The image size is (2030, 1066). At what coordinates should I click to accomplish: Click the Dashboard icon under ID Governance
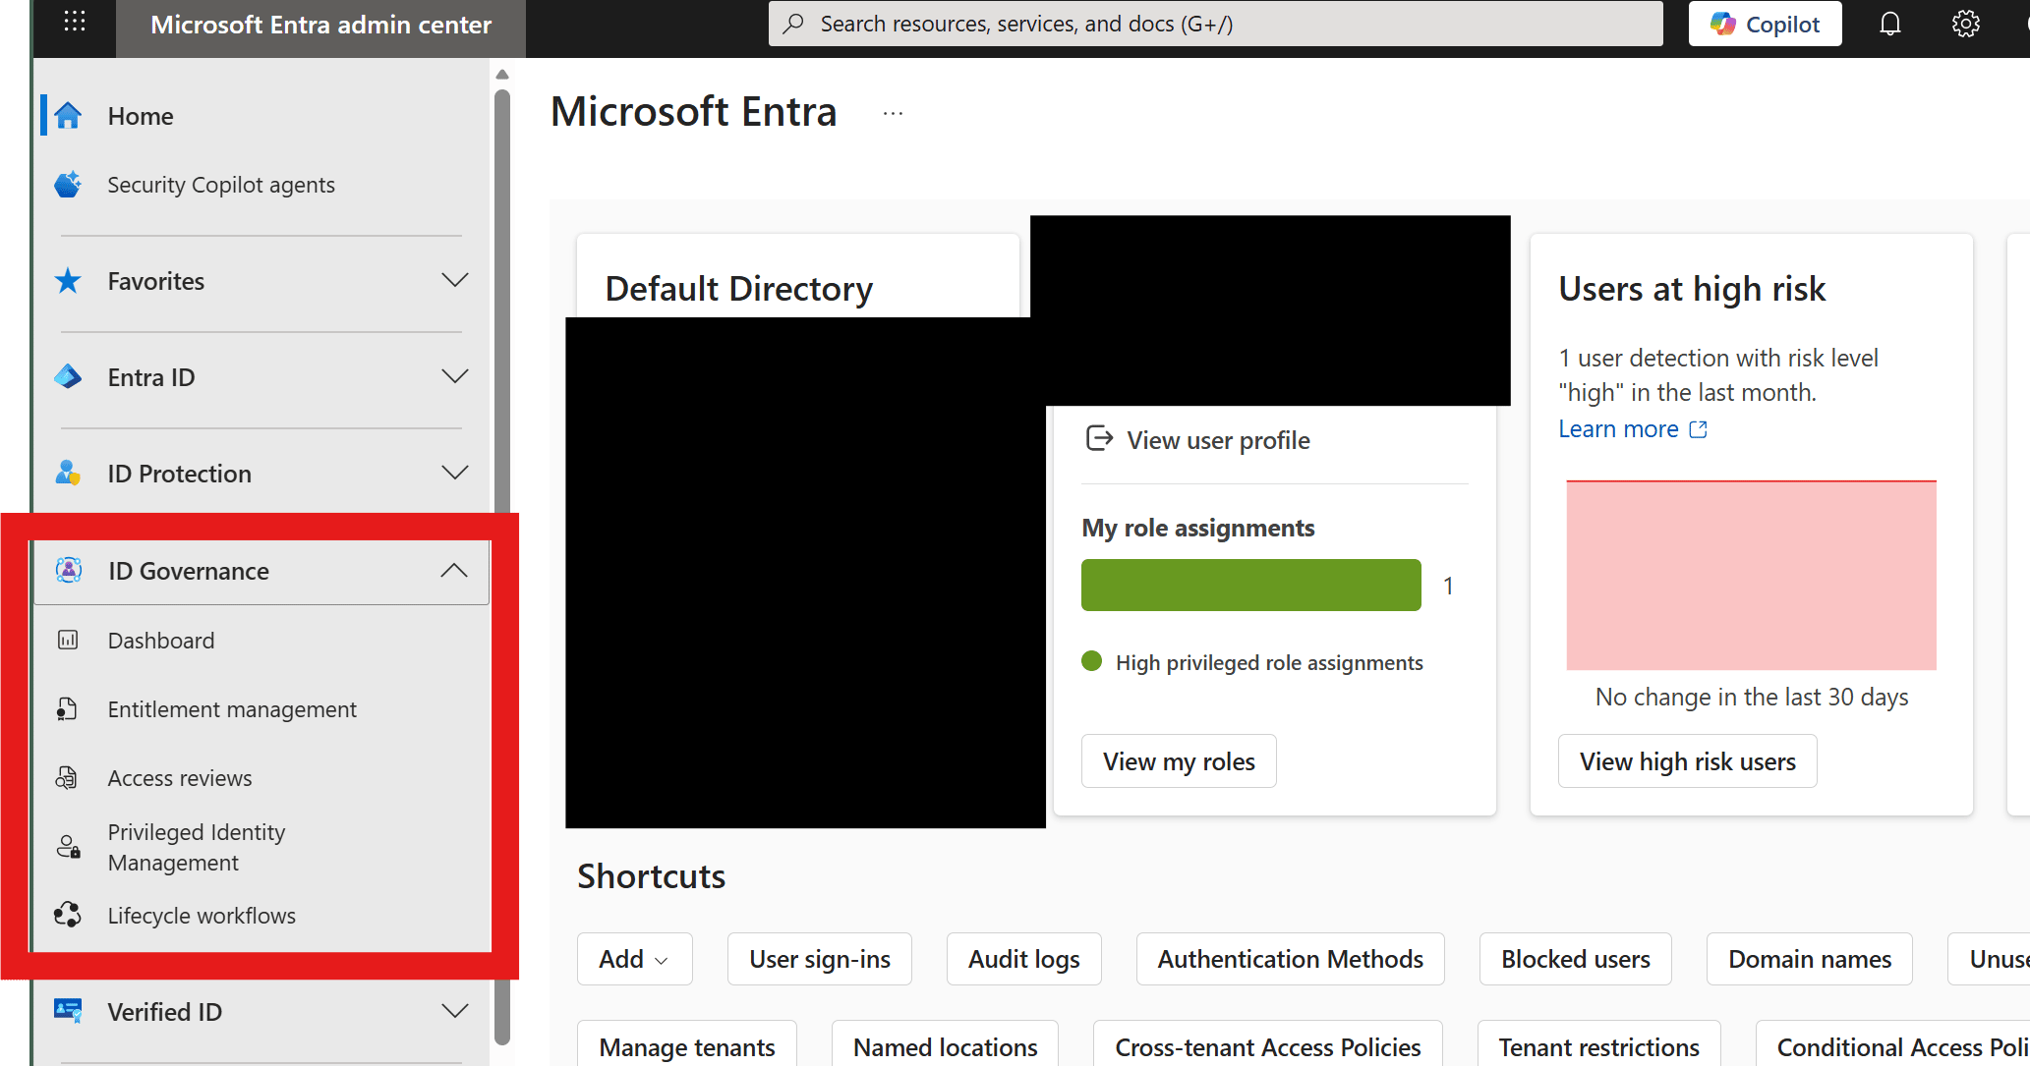tap(68, 641)
